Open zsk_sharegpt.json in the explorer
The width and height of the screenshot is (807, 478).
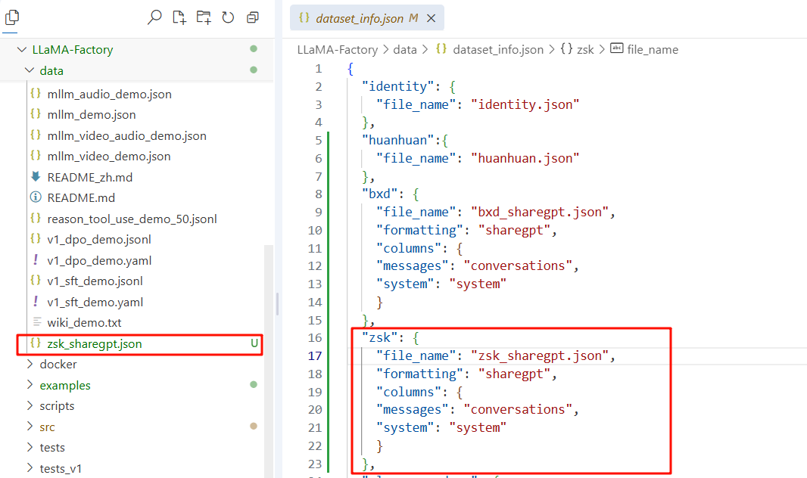94,343
